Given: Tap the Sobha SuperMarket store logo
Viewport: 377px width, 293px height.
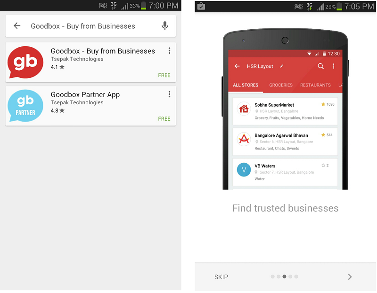Looking at the screenshot, I should coord(244,109).
